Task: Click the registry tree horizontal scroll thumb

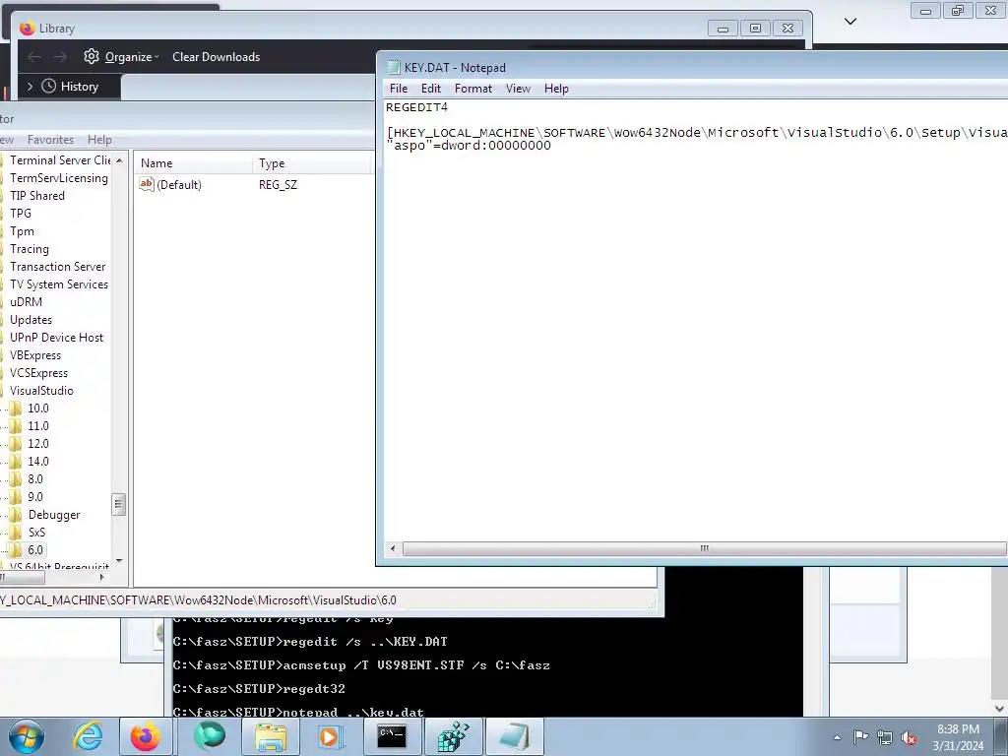Action: [23, 577]
